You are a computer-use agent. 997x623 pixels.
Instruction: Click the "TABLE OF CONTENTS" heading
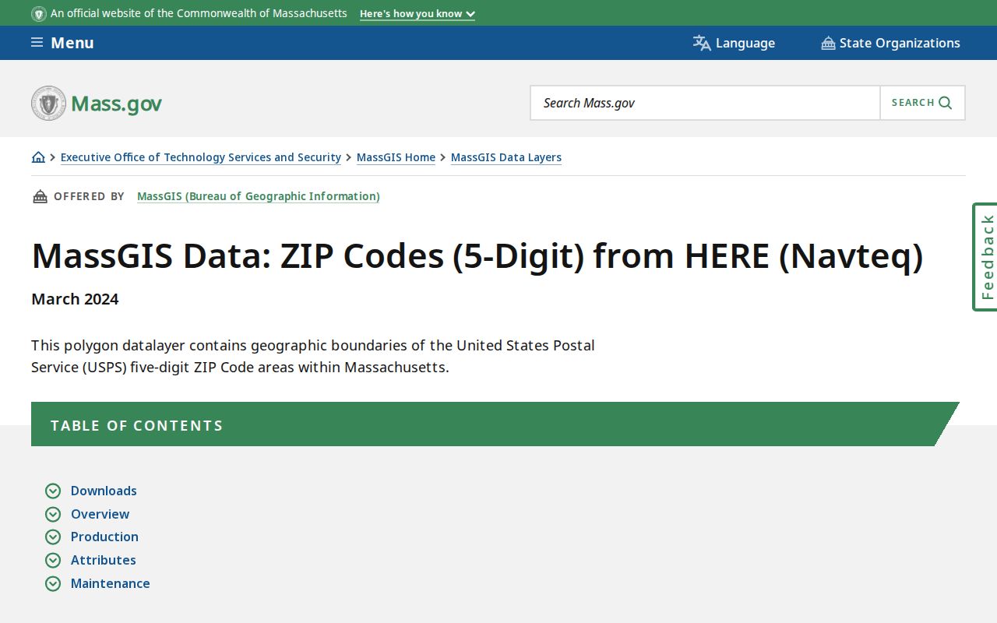[136, 426]
